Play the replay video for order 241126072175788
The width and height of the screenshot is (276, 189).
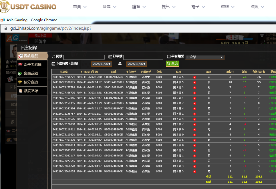(x=195, y=87)
